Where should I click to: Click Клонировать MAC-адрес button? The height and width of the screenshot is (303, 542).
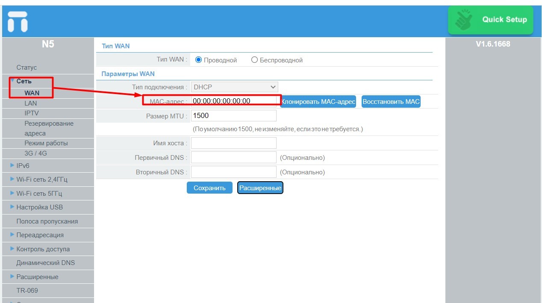(318, 102)
